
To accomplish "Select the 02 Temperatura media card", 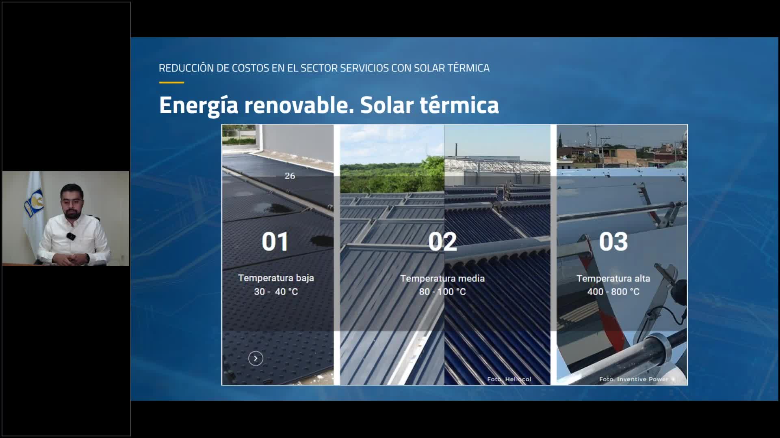I will [x=445, y=255].
